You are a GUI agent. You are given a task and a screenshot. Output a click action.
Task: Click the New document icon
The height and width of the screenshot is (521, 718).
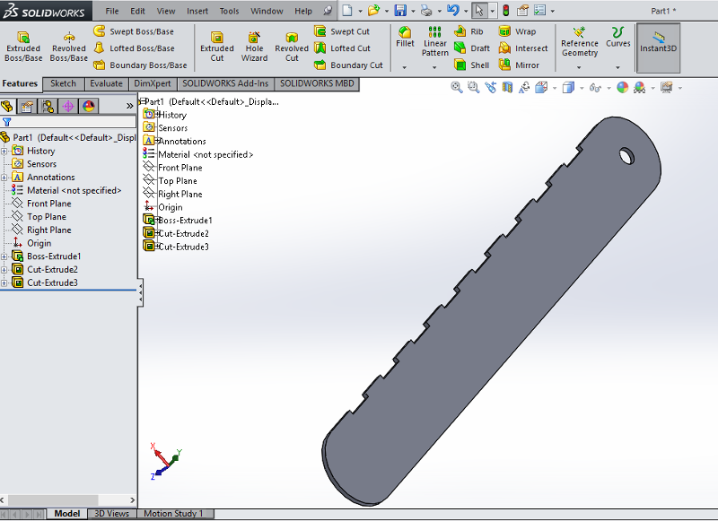347,10
